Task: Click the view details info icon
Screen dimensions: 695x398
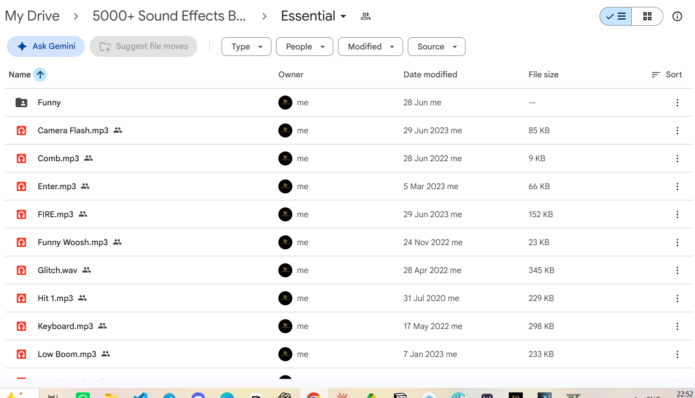Action: [677, 16]
